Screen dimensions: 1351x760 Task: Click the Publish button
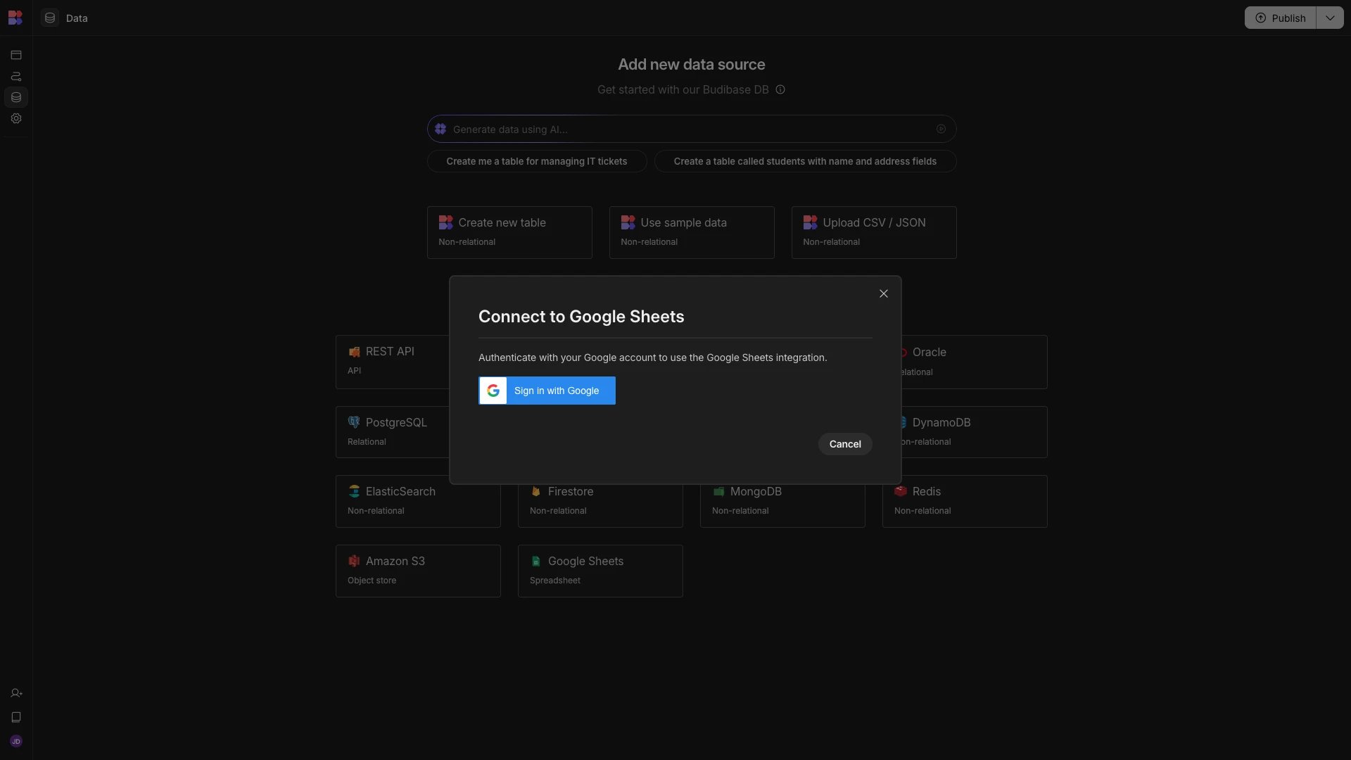1281,18
